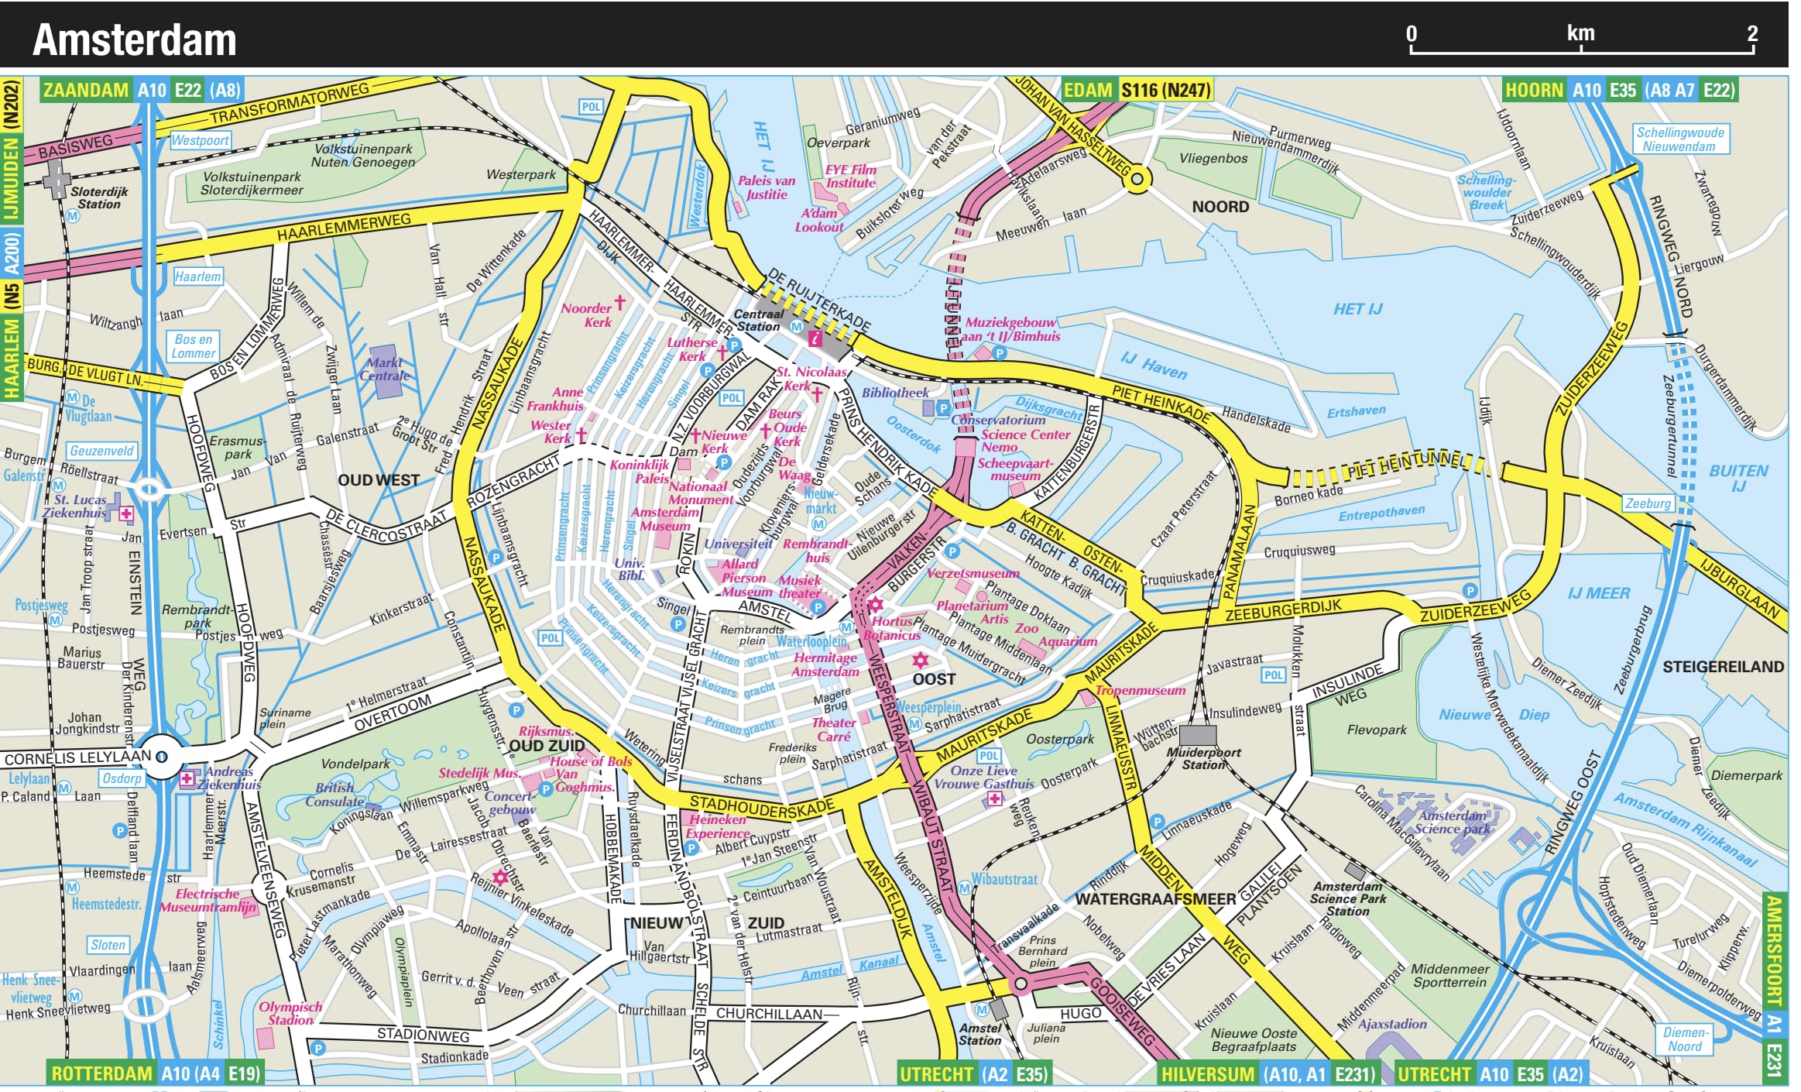Click the parking icon at Muziekgebouw

pos(1000,353)
